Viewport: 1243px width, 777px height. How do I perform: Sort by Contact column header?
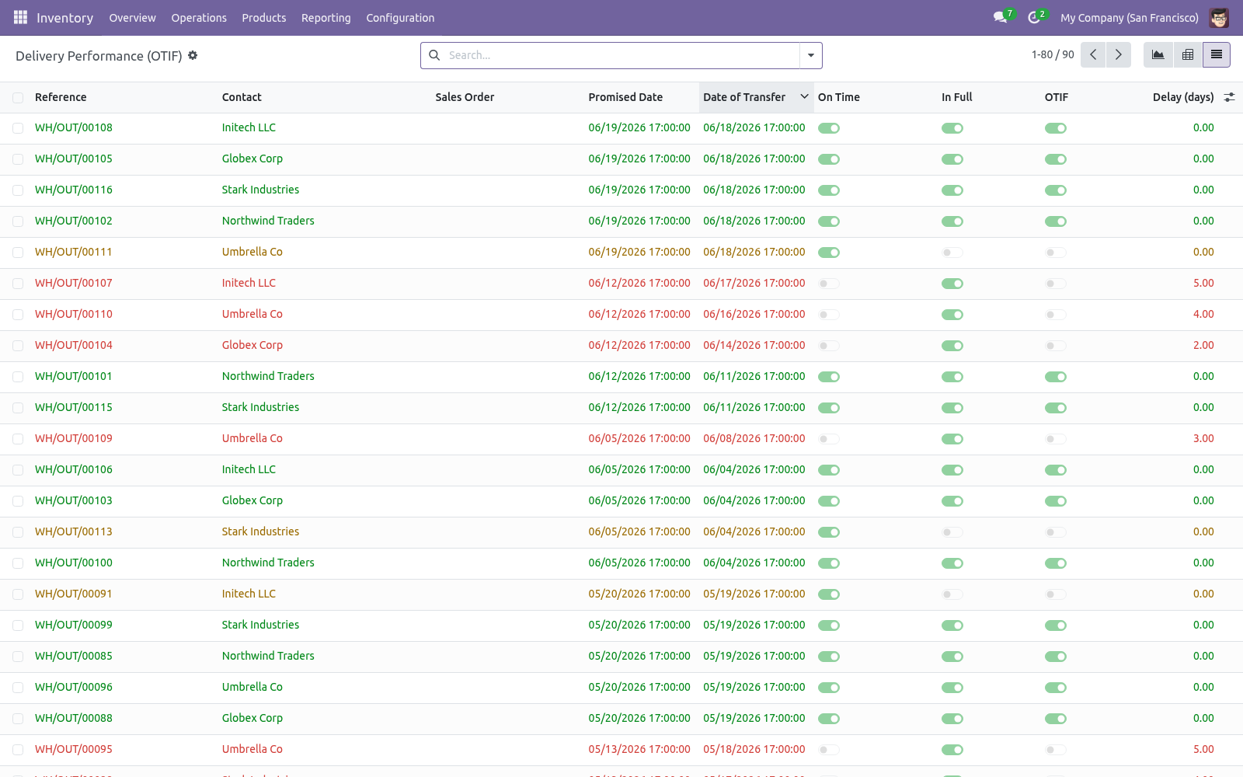tap(242, 97)
